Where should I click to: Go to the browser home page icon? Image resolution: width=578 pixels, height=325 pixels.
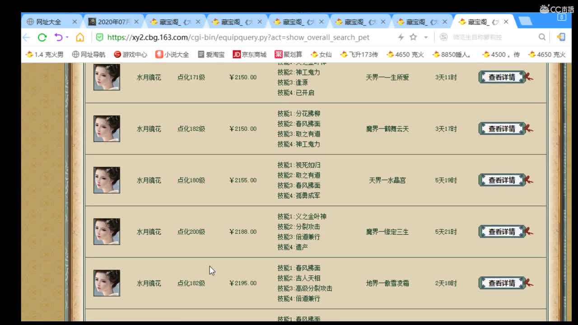click(80, 37)
